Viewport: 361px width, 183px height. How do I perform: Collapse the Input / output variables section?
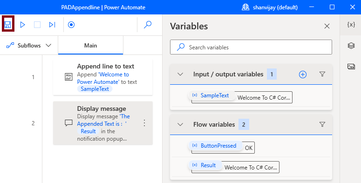(180, 74)
